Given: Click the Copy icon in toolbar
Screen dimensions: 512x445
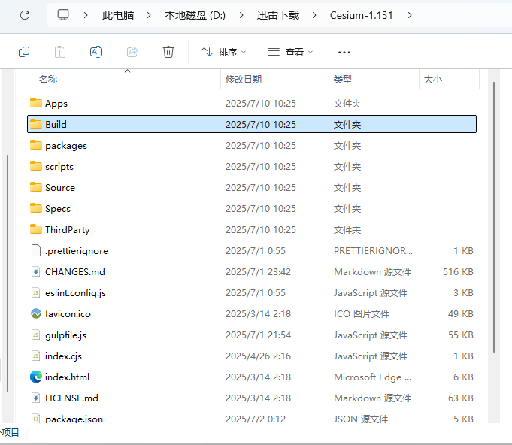Looking at the screenshot, I should coord(24,52).
